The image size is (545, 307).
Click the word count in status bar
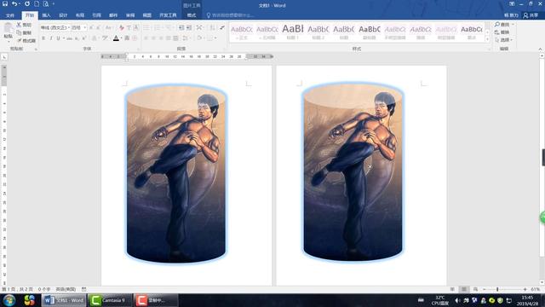click(x=44, y=289)
